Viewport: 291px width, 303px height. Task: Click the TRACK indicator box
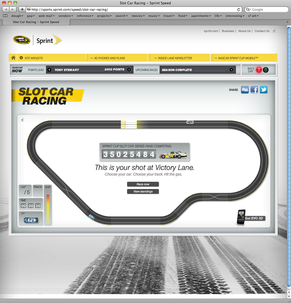coord(38,191)
